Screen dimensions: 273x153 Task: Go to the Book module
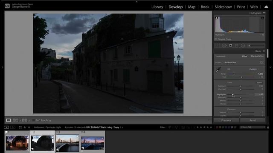(x=205, y=7)
